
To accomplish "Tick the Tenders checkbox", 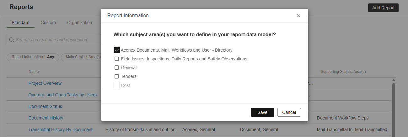I will (x=117, y=76).
